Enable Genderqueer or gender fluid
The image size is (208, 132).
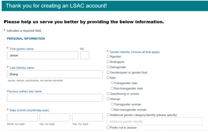tap(108, 72)
